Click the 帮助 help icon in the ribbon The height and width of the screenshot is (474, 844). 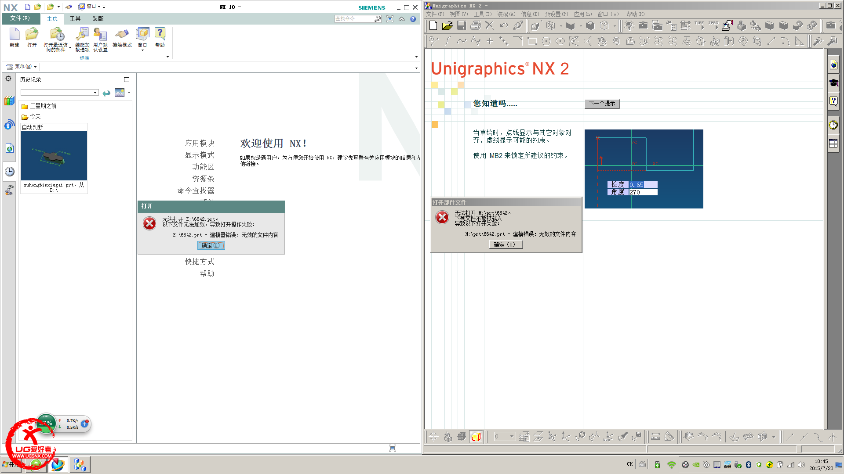(160, 34)
